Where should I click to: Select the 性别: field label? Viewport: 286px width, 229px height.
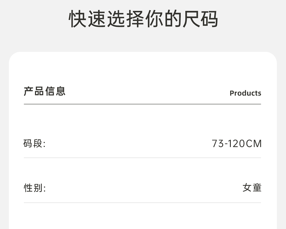pos(34,188)
